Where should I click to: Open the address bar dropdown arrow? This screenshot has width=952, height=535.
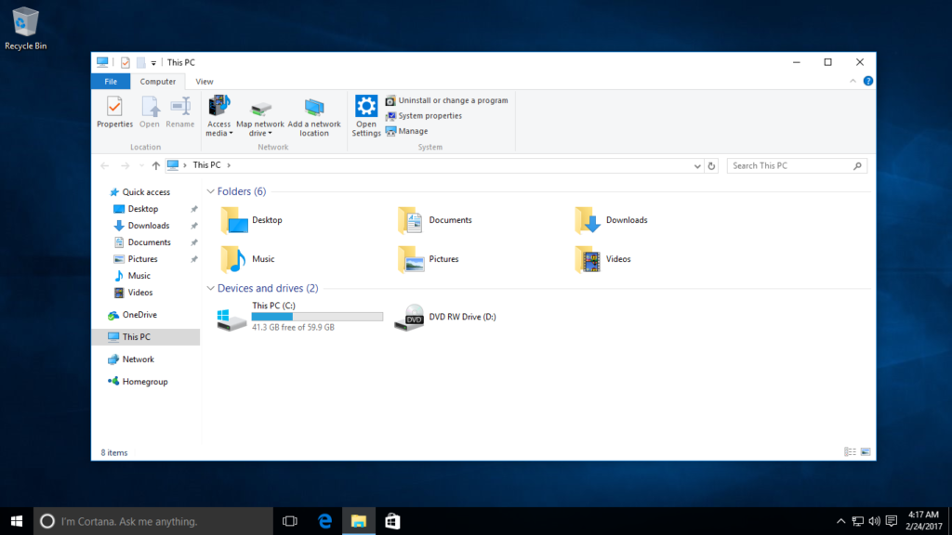click(695, 164)
